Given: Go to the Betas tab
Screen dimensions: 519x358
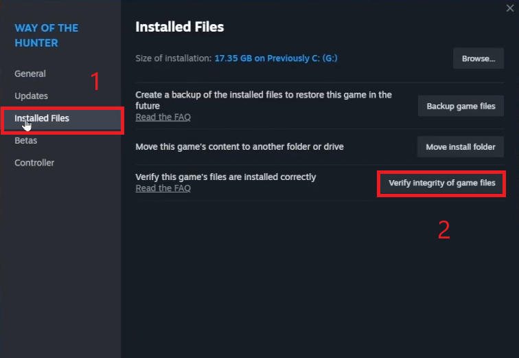Looking at the screenshot, I should click(26, 141).
